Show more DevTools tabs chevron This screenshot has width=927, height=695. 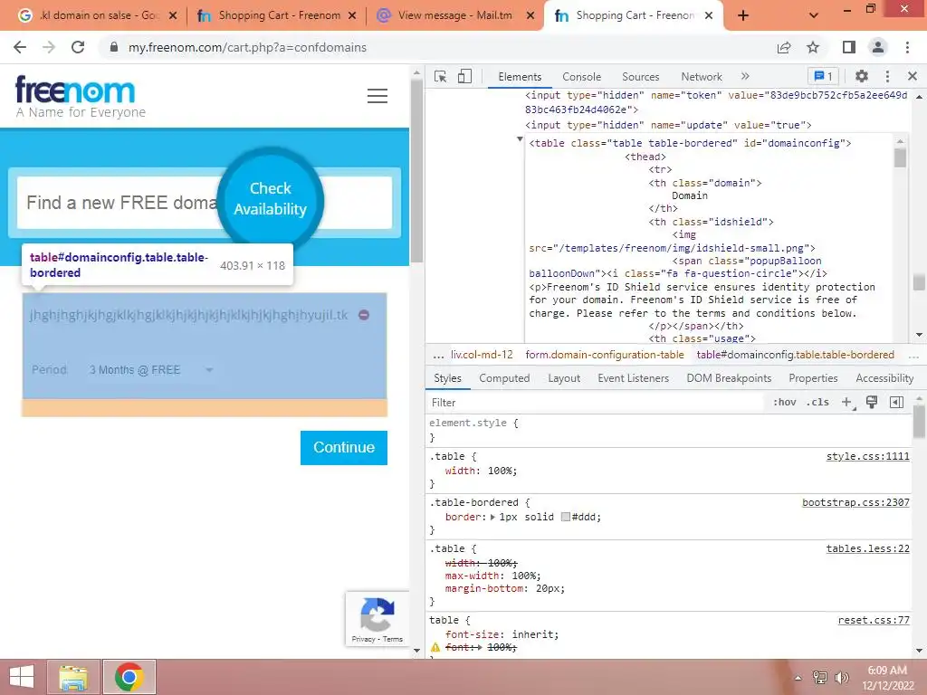coord(745,76)
